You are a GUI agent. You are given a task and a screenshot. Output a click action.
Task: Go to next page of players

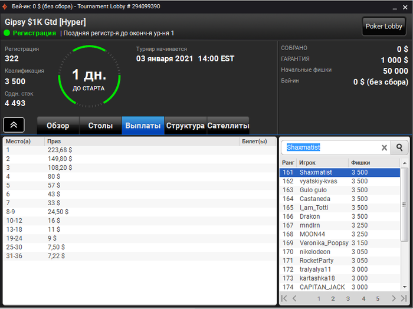(394, 298)
